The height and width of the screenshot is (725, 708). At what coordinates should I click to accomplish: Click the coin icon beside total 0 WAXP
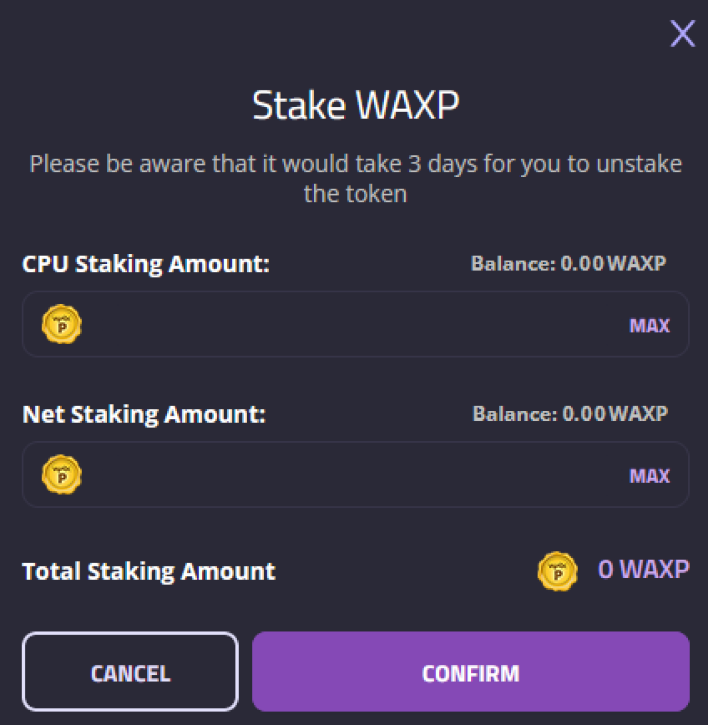click(x=558, y=571)
